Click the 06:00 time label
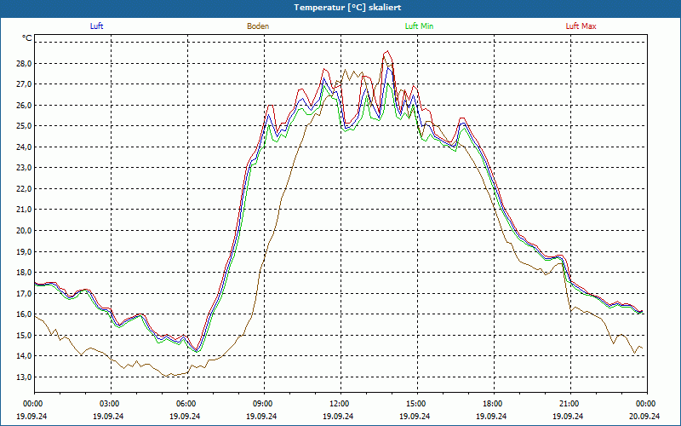 (x=186, y=404)
